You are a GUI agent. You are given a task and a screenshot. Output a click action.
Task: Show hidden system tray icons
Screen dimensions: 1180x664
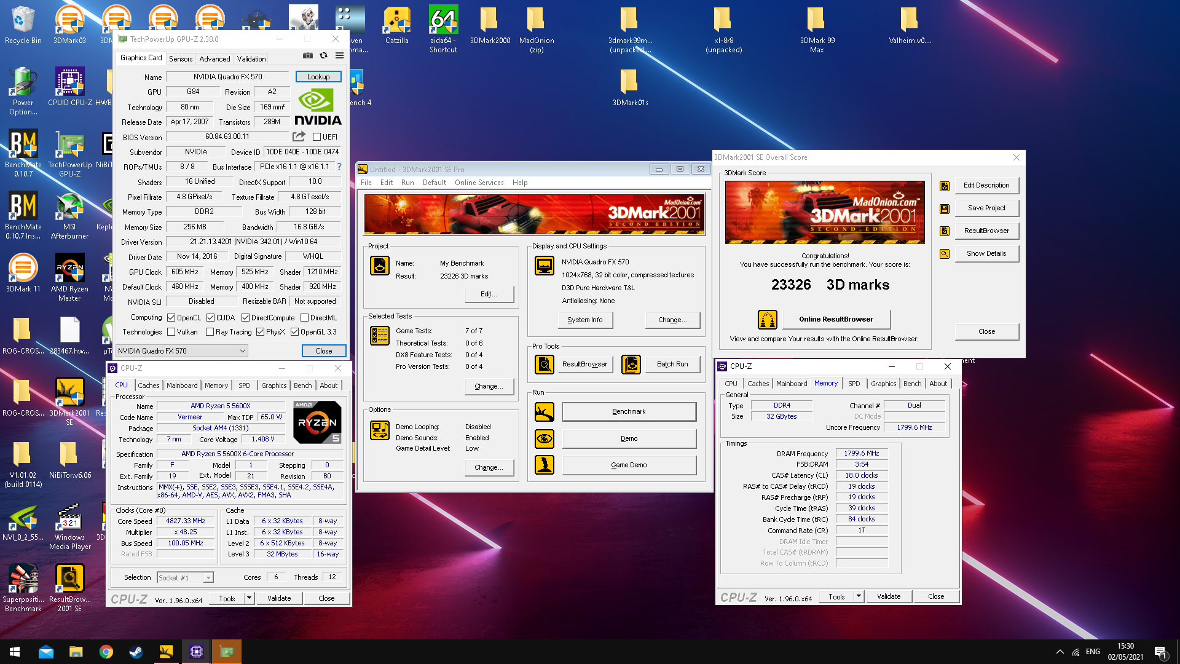pos(1060,652)
